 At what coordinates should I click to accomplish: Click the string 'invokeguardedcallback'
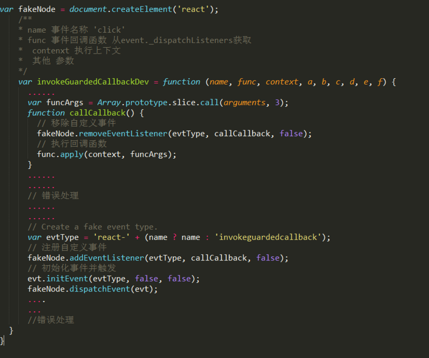tap(268, 237)
